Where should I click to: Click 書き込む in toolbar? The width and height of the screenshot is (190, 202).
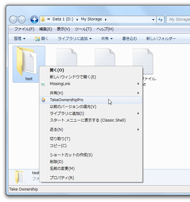pos(130,39)
